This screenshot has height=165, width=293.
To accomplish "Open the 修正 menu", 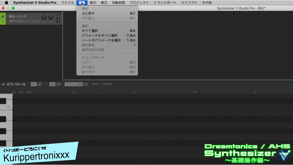I will click(x=104, y=3).
